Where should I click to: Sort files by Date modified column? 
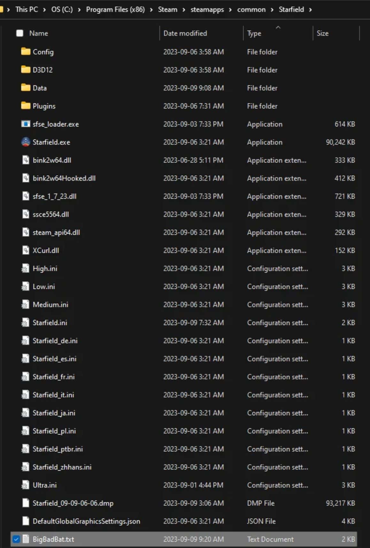[185, 33]
